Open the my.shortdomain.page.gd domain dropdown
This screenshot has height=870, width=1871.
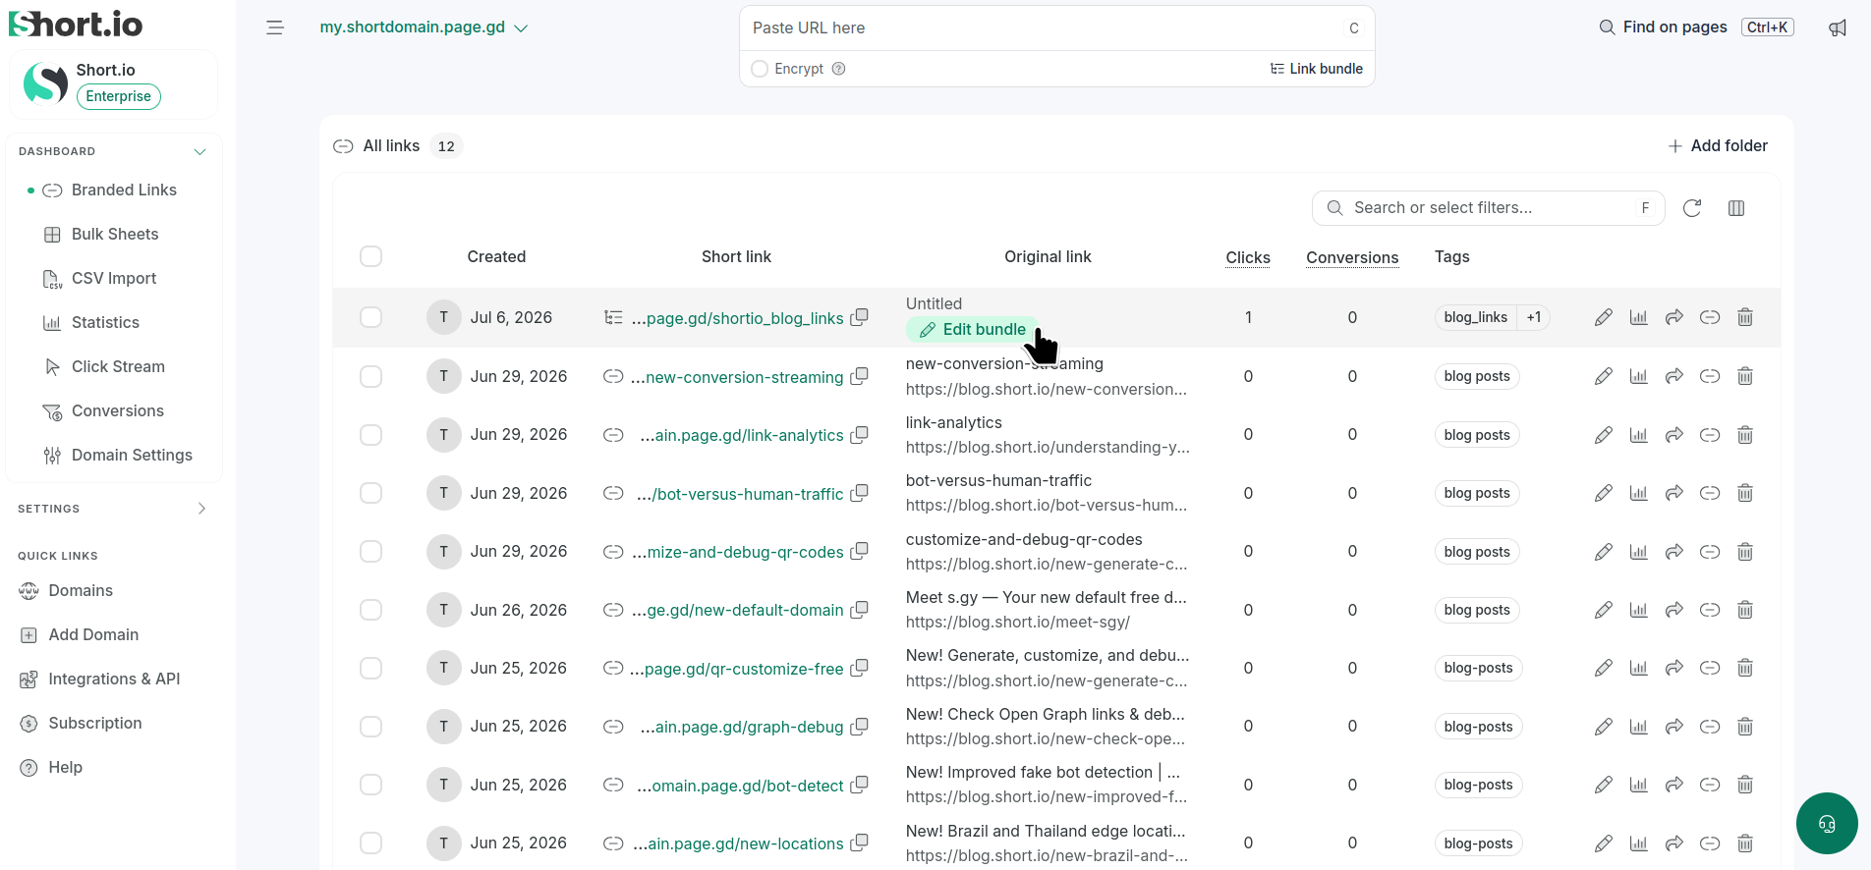(x=424, y=27)
